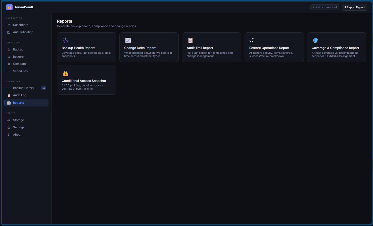Click the Reports chart icon in sidebar
The image size is (373, 226).
click(9, 103)
